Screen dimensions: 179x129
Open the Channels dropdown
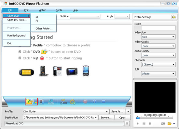(158, 65)
